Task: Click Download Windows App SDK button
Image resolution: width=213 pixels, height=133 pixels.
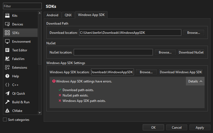Action: 181,72
